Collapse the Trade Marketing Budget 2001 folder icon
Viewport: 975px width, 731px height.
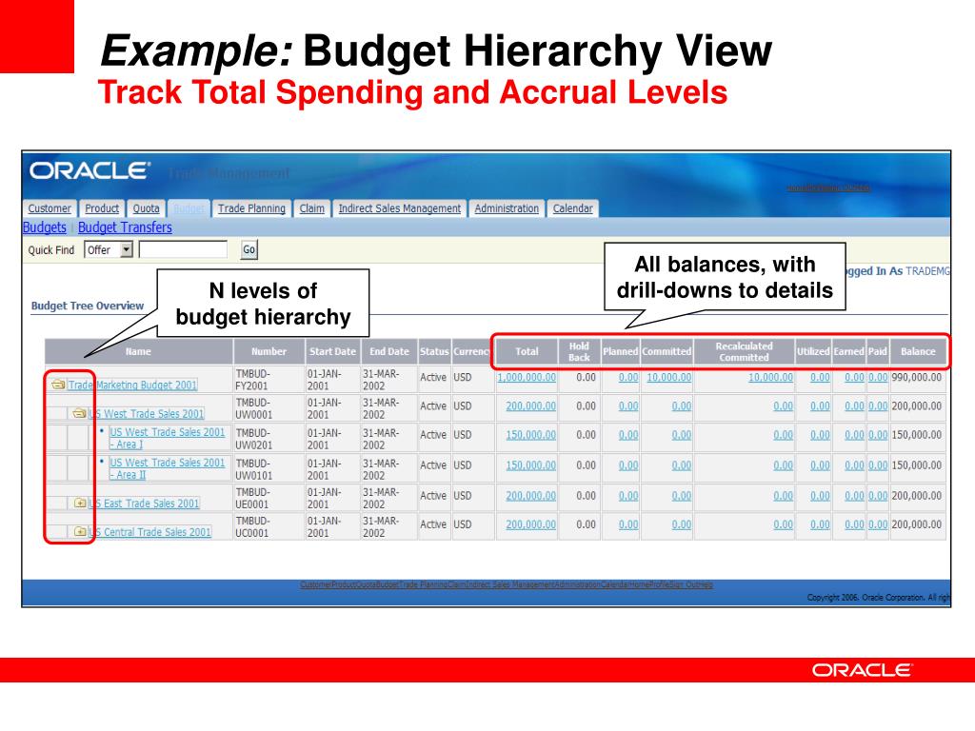coord(58,385)
